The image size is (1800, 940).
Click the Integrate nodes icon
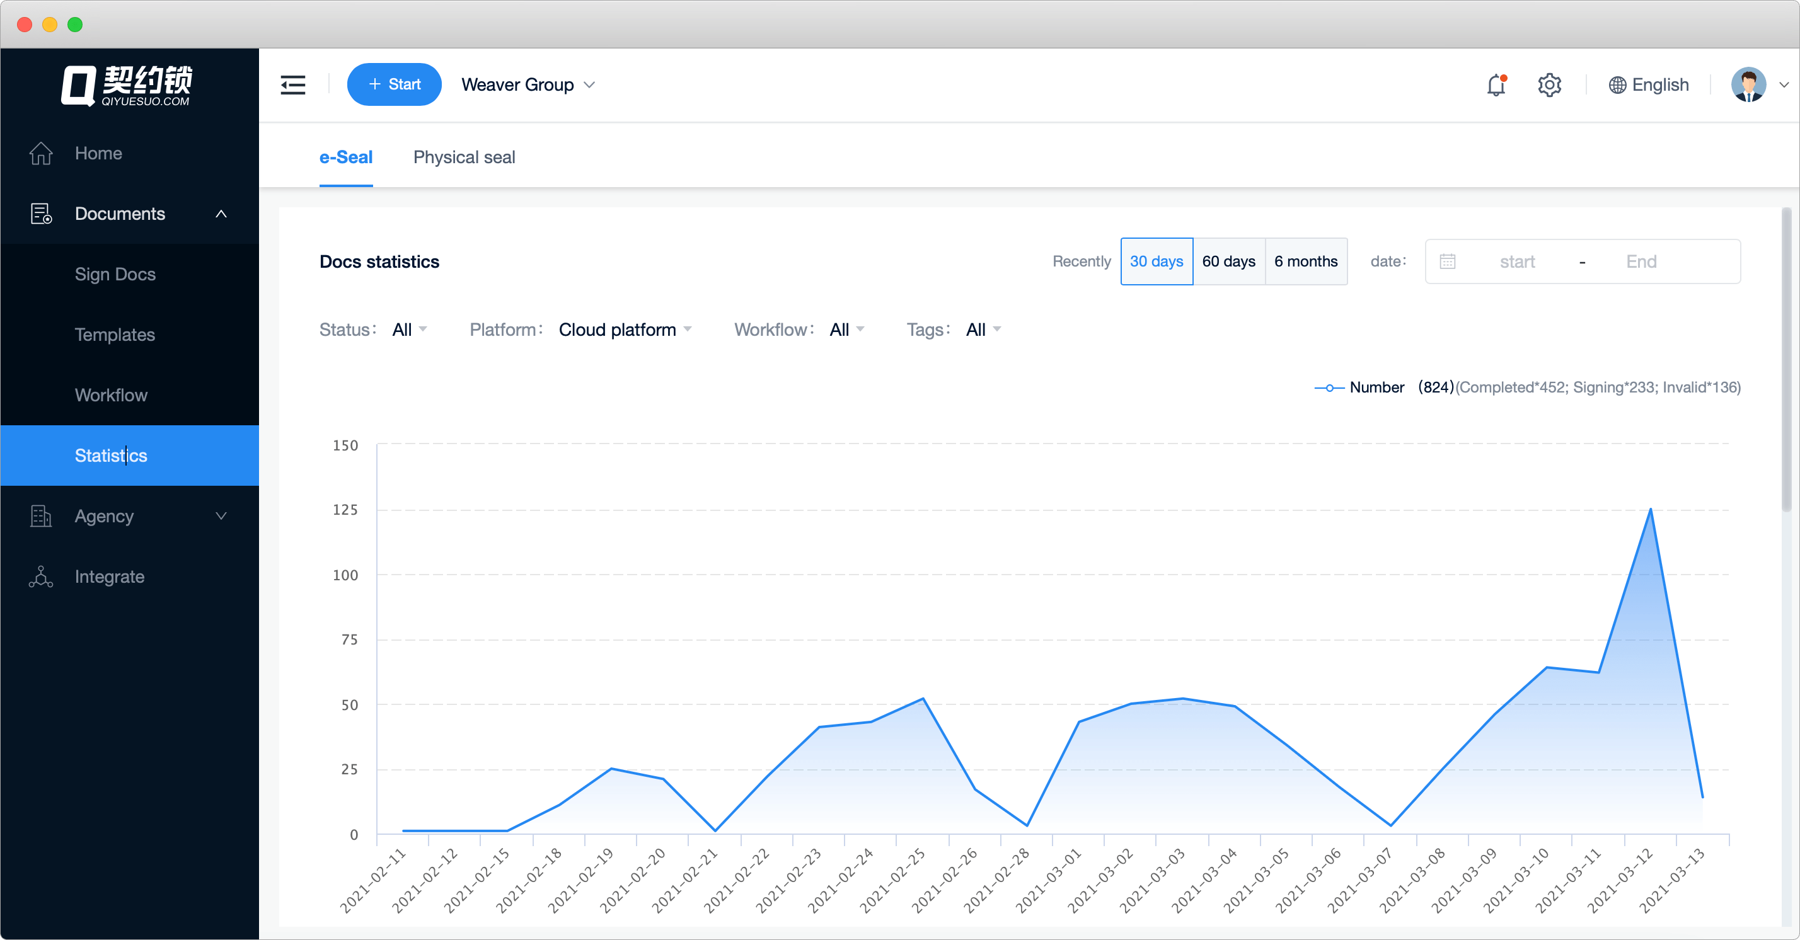pos(40,577)
